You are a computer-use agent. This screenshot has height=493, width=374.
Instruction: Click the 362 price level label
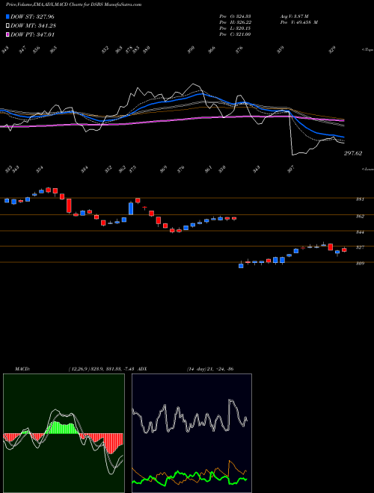pos(360,217)
